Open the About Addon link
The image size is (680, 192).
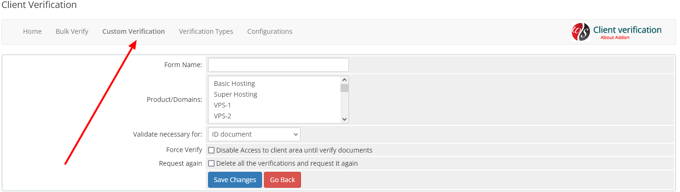615,38
